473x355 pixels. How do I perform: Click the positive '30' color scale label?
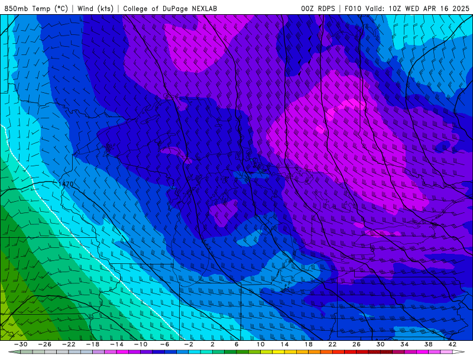tap(380, 344)
